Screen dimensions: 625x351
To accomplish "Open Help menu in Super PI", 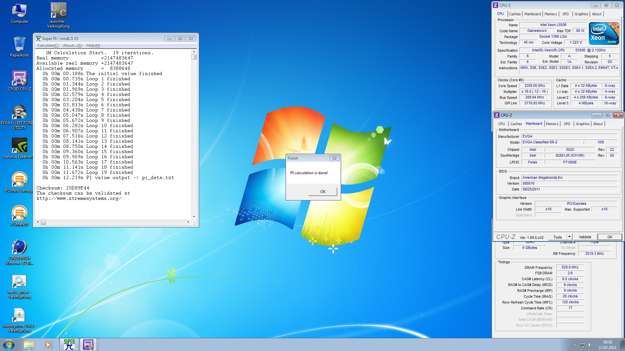I will click(93, 45).
